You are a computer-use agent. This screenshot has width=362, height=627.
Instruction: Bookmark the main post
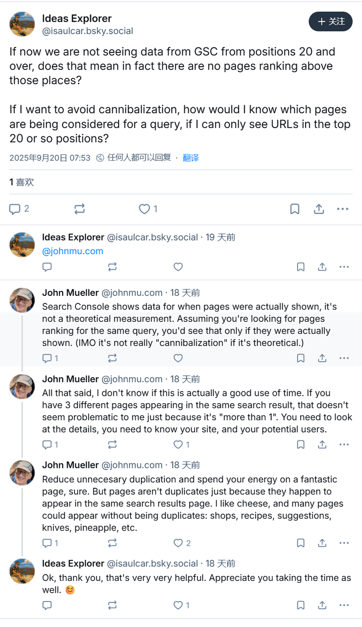point(295,209)
